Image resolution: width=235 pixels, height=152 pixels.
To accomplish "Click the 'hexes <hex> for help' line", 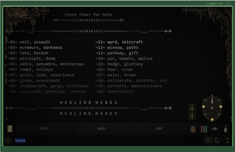I will 88,14.
